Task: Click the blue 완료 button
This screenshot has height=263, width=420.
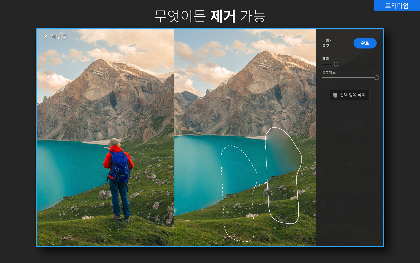Action: (365, 43)
